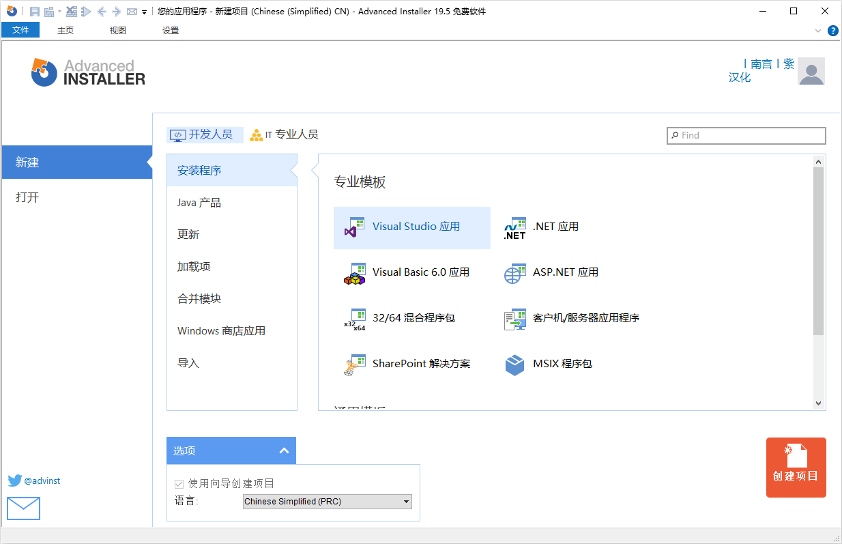
Task: Select the Java 产品 category
Action: pos(232,203)
